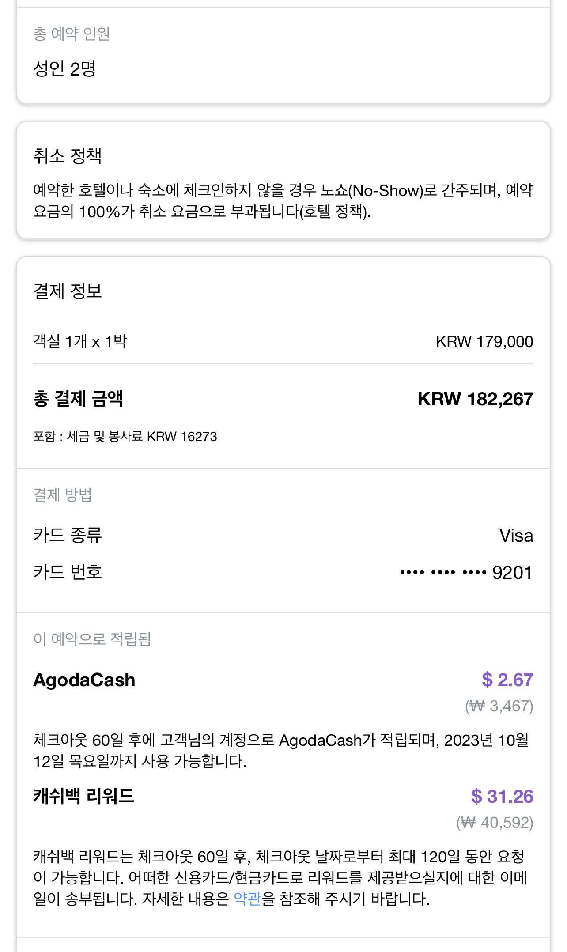Select the AgodaCash heading
Screen dimensions: 567x952
[84, 680]
